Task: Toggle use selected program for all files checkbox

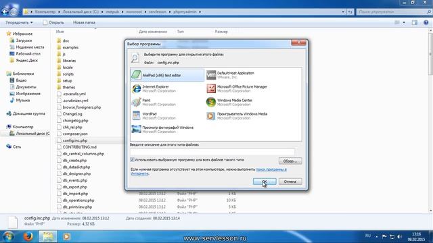Action: tap(133, 160)
